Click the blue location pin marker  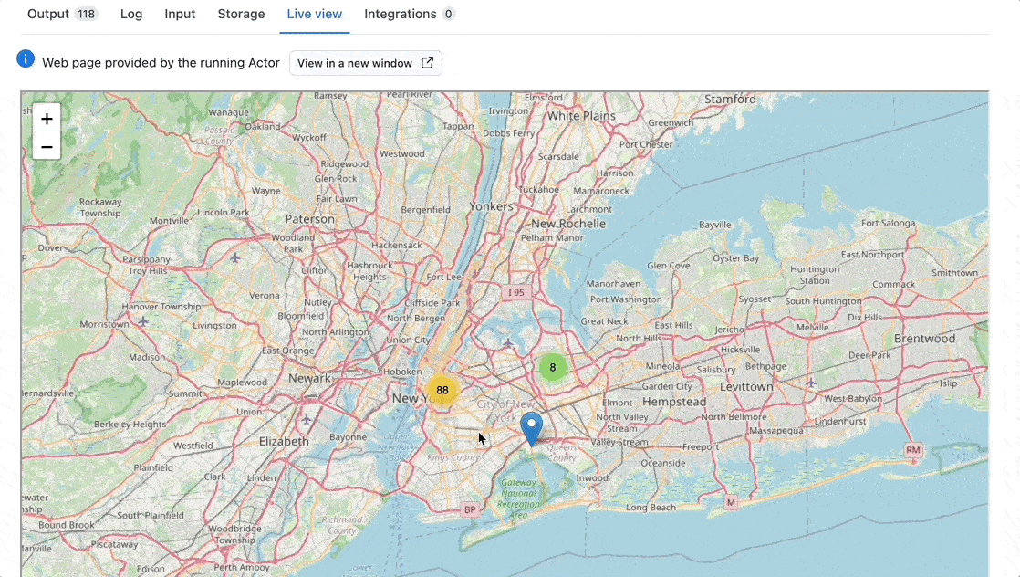(x=532, y=428)
